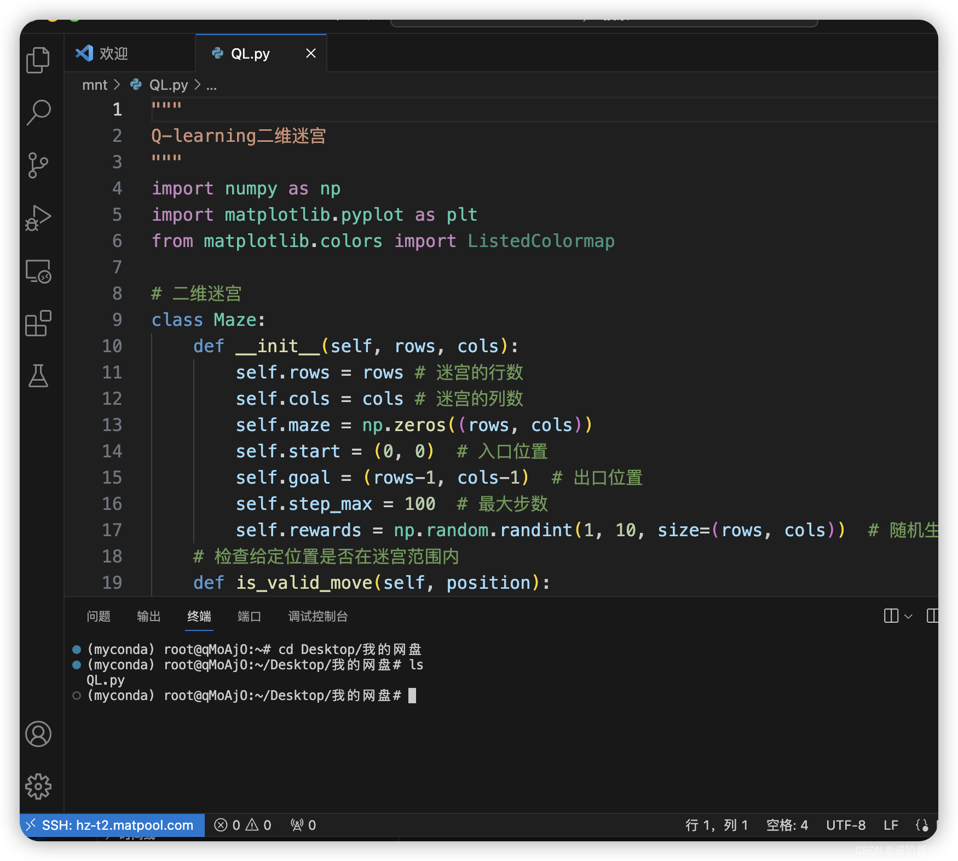Open the Source Control view
This screenshot has height=861, width=958.
[x=38, y=165]
